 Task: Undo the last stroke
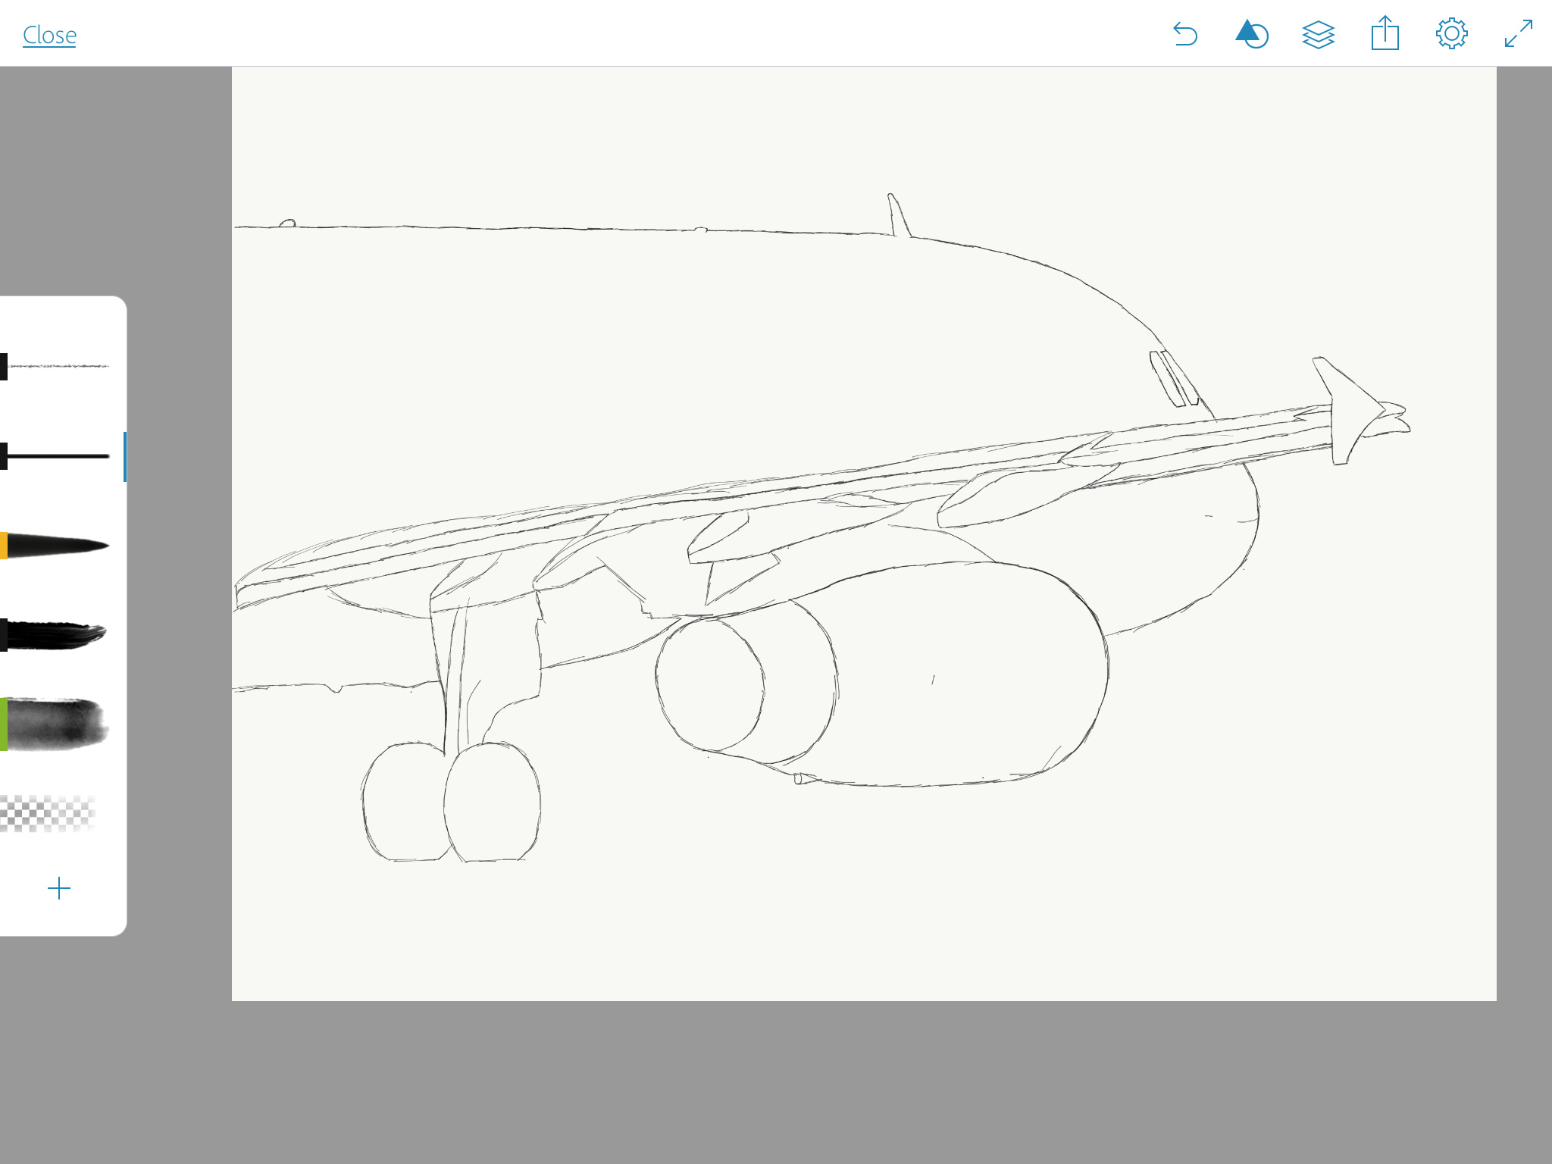click(1185, 35)
